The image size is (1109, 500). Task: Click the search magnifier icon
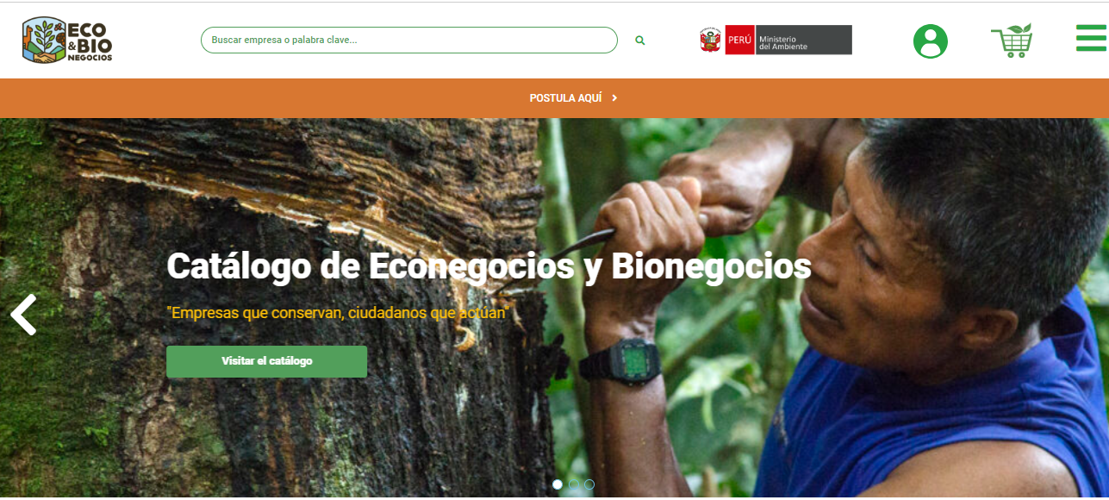[640, 41]
